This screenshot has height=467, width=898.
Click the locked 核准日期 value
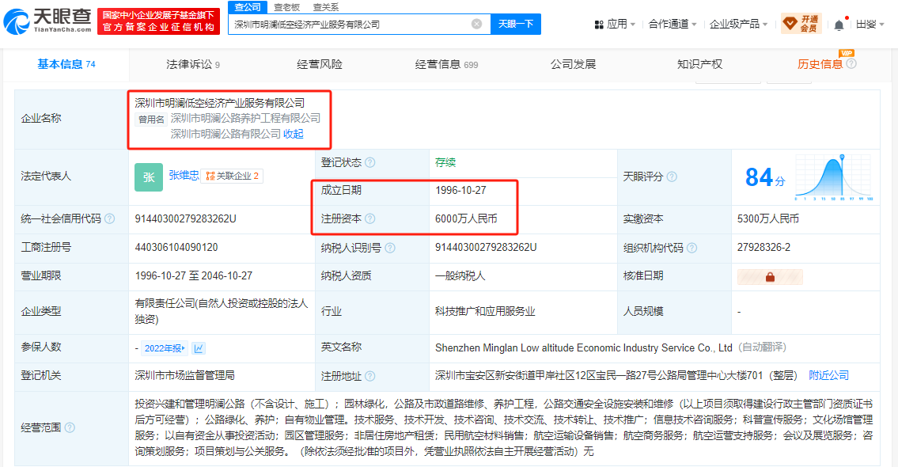click(770, 277)
